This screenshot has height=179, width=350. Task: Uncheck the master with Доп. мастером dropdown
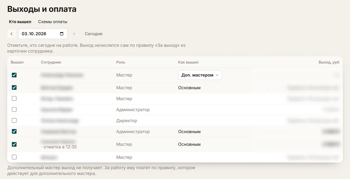(x=14, y=75)
